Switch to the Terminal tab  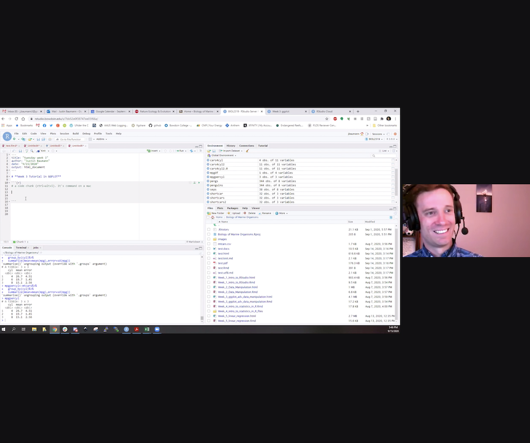tap(21, 248)
